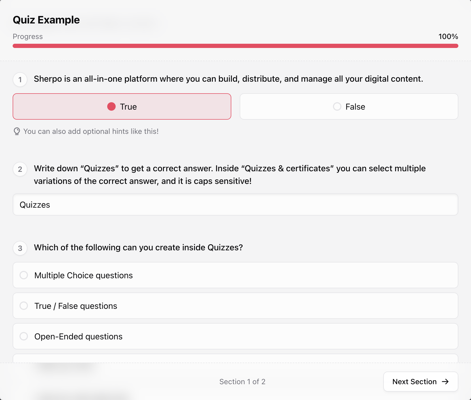Click the radio circle beside Open-Ended questions

[x=24, y=336]
